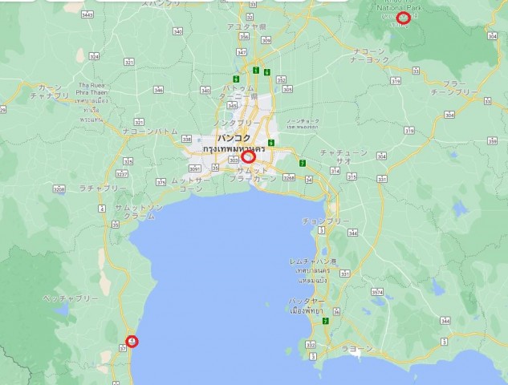Select the route 345 road shield
The width and height of the screenshot is (508, 385).
pyautogui.click(x=232, y=105)
